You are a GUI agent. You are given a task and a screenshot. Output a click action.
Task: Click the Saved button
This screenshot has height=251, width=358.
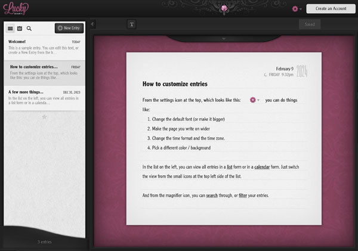click(x=309, y=24)
